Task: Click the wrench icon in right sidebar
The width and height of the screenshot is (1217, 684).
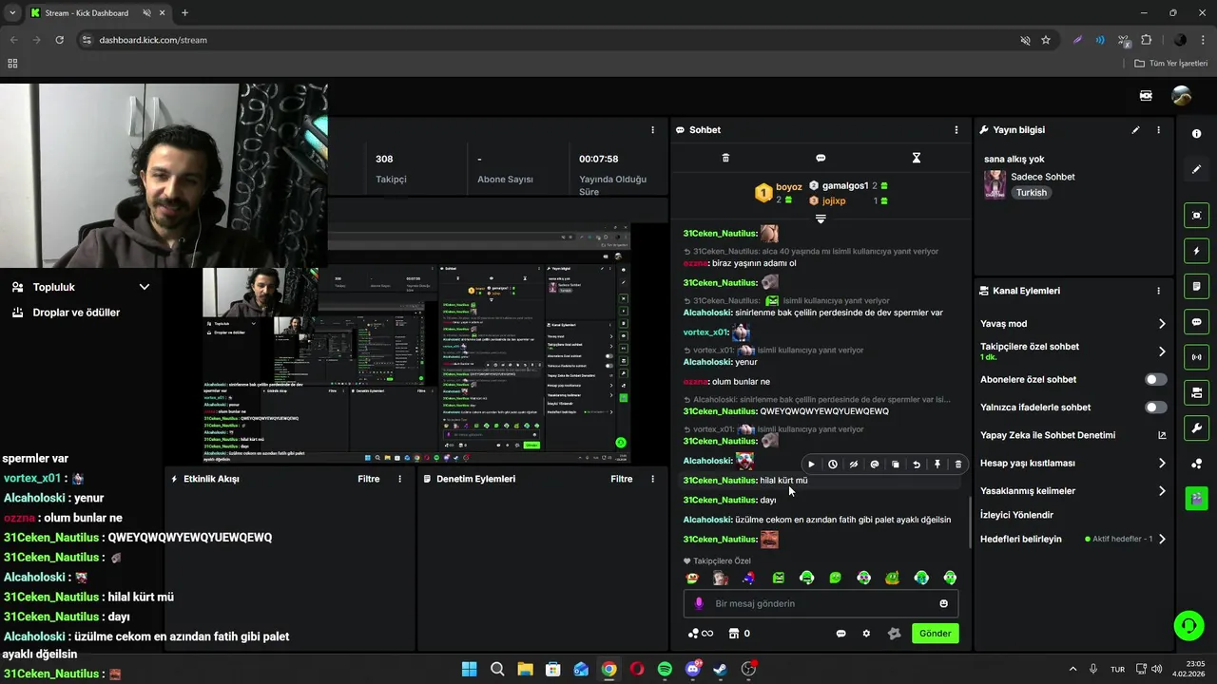Action: [1196, 427]
